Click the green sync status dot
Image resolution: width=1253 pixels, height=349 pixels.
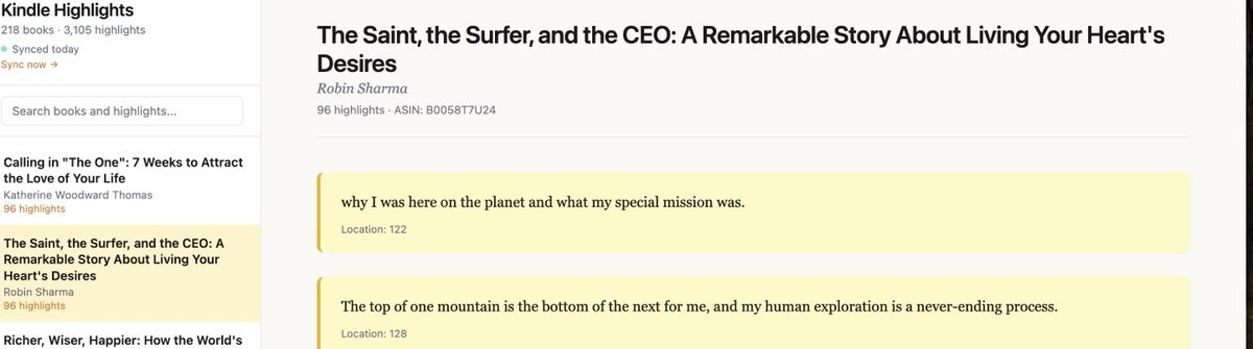5,49
